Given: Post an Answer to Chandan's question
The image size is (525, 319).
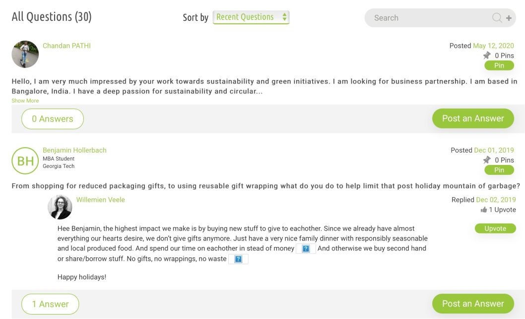Looking at the screenshot, I should [x=473, y=118].
